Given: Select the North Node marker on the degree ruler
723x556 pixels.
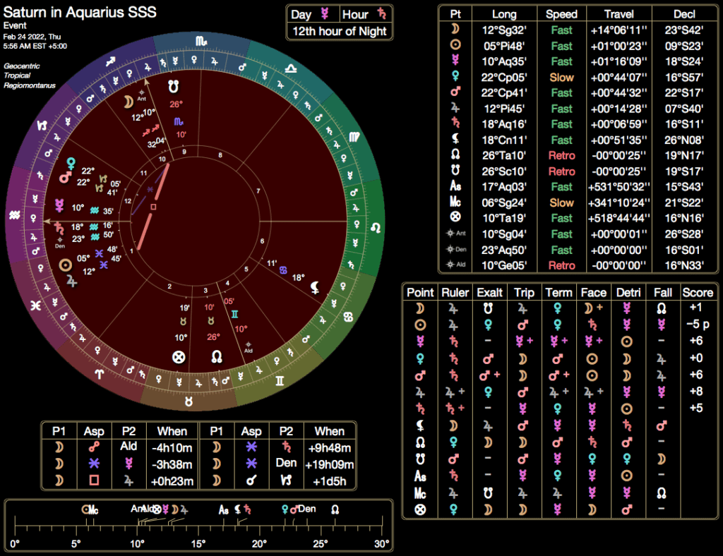Looking at the screenshot, I should point(335,509).
